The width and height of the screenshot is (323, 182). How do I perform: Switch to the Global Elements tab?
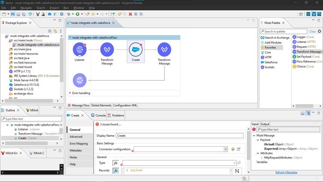tap(101, 105)
